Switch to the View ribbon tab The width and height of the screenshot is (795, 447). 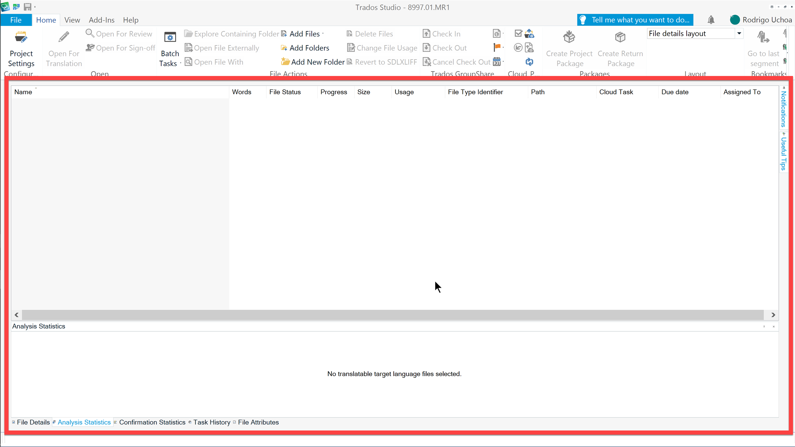[x=72, y=20]
